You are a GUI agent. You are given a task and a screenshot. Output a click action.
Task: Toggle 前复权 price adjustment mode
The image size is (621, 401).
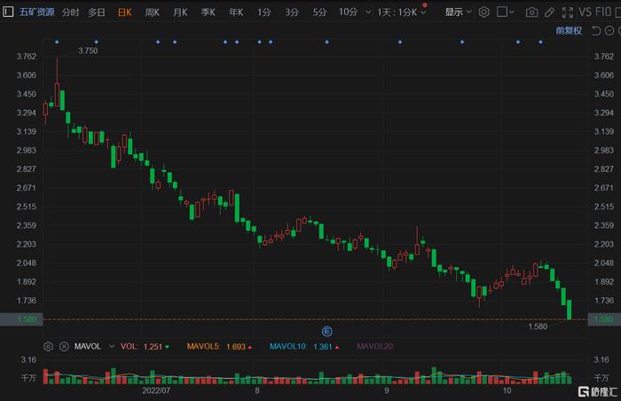point(569,30)
